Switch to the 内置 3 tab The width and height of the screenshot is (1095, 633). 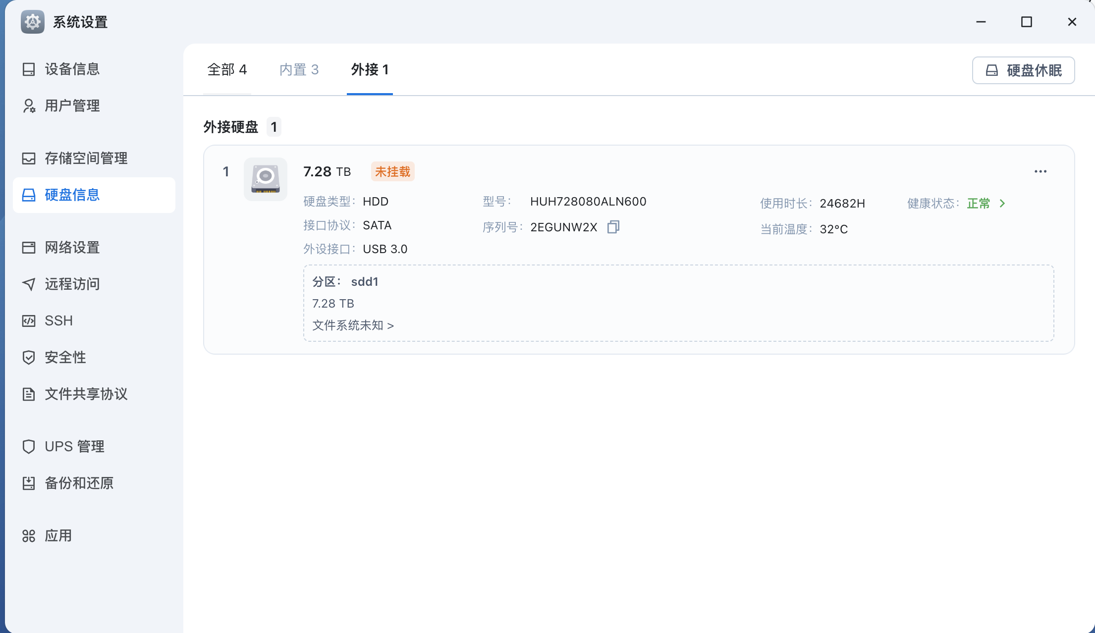coord(299,69)
